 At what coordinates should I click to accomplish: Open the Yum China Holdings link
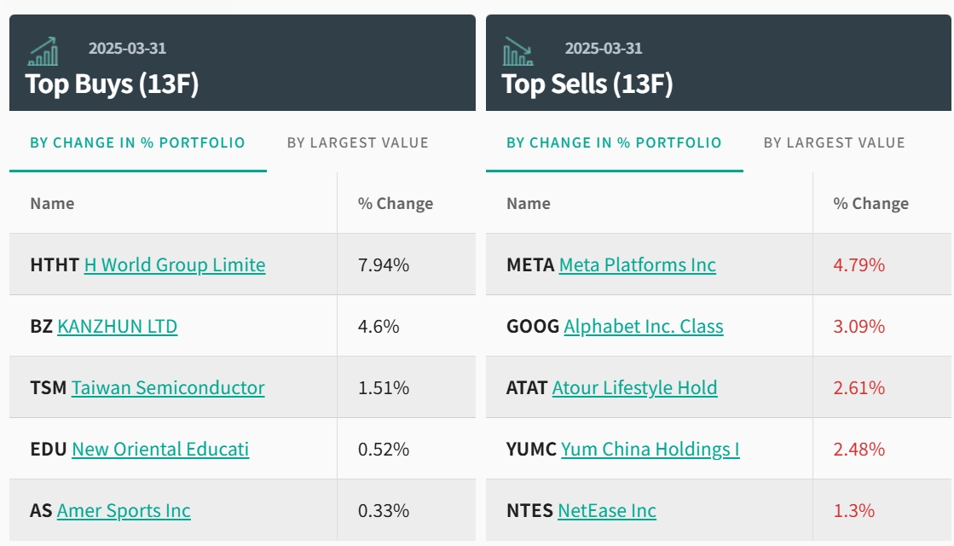pyautogui.click(x=650, y=450)
